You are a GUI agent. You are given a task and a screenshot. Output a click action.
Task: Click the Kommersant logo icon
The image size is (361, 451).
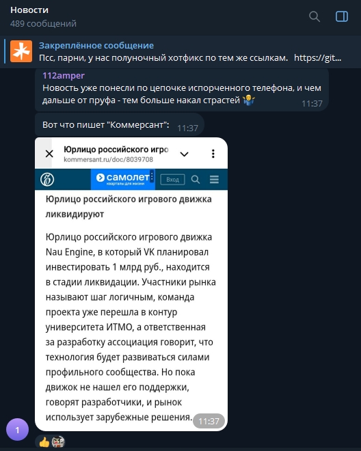coord(47,180)
